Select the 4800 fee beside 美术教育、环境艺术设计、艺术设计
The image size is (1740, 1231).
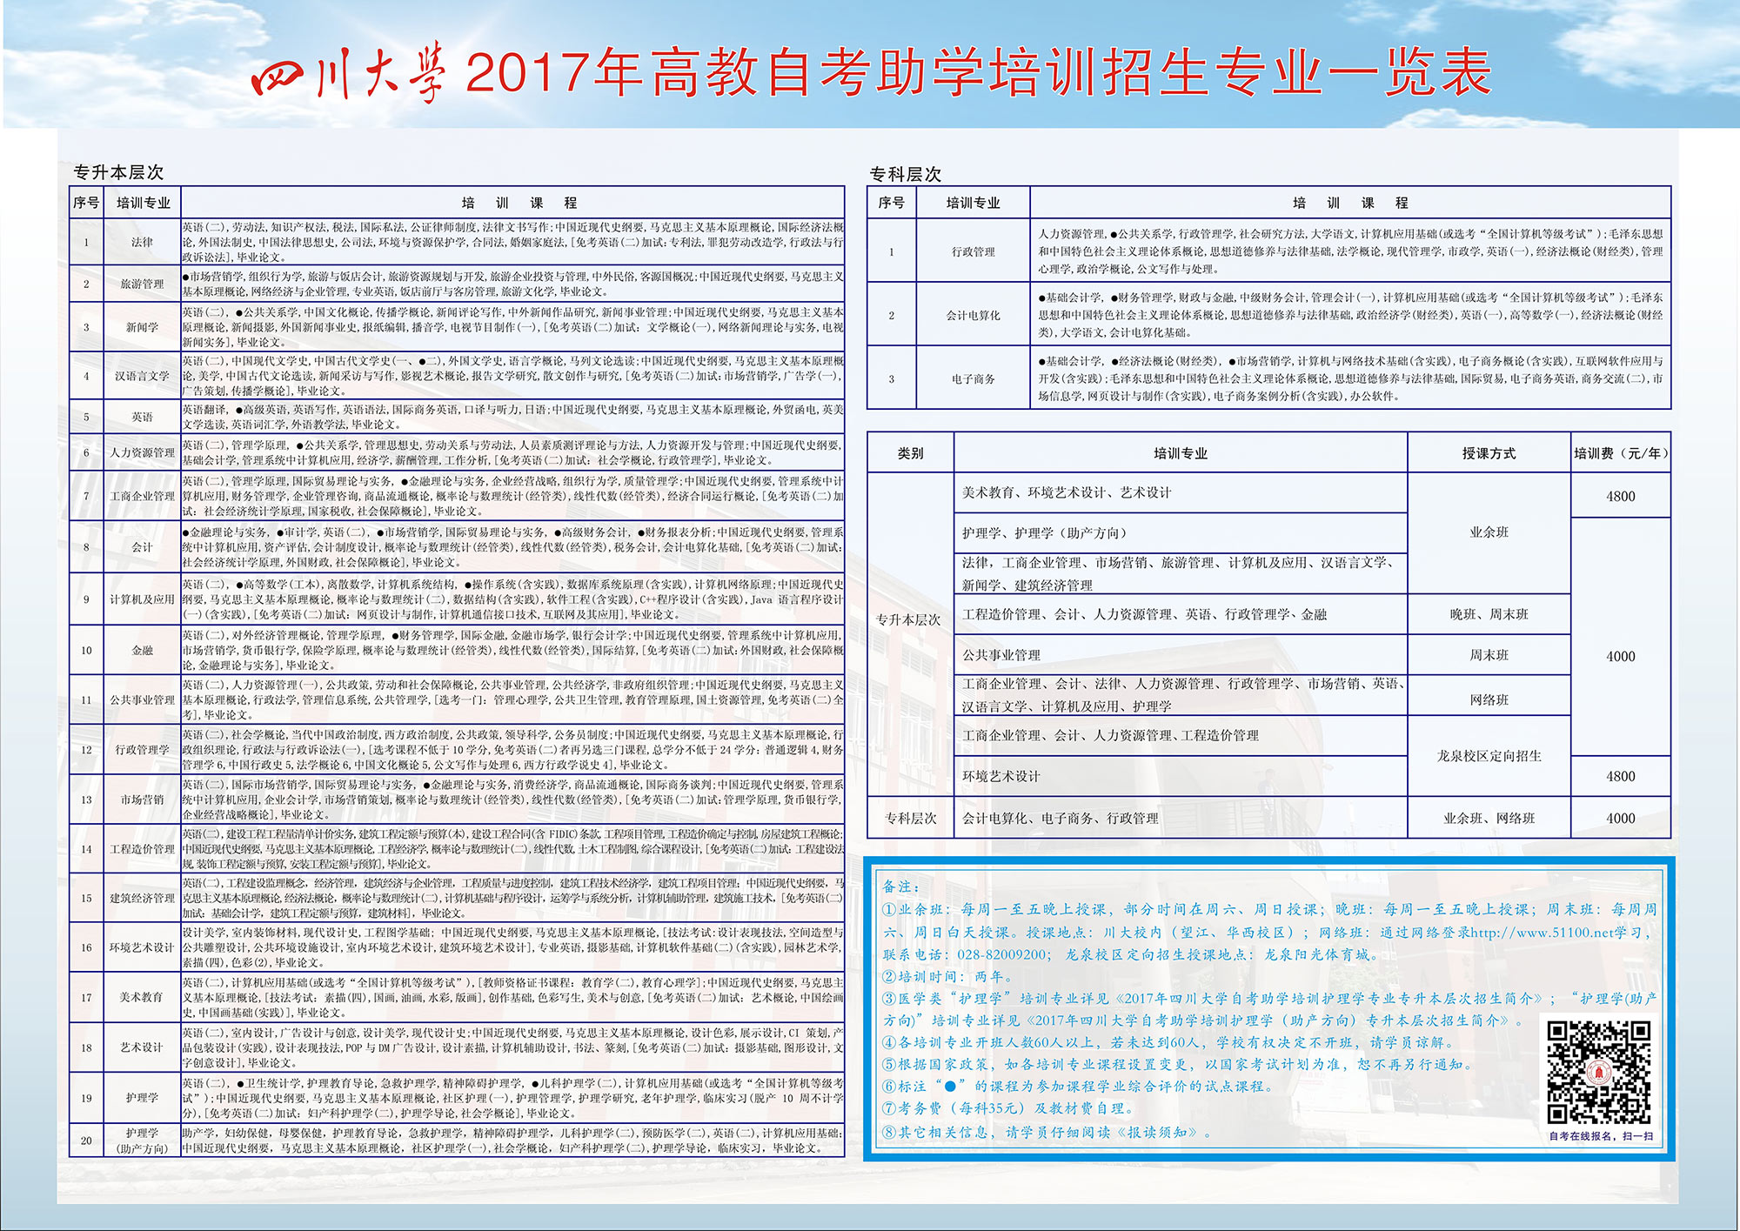[1621, 496]
